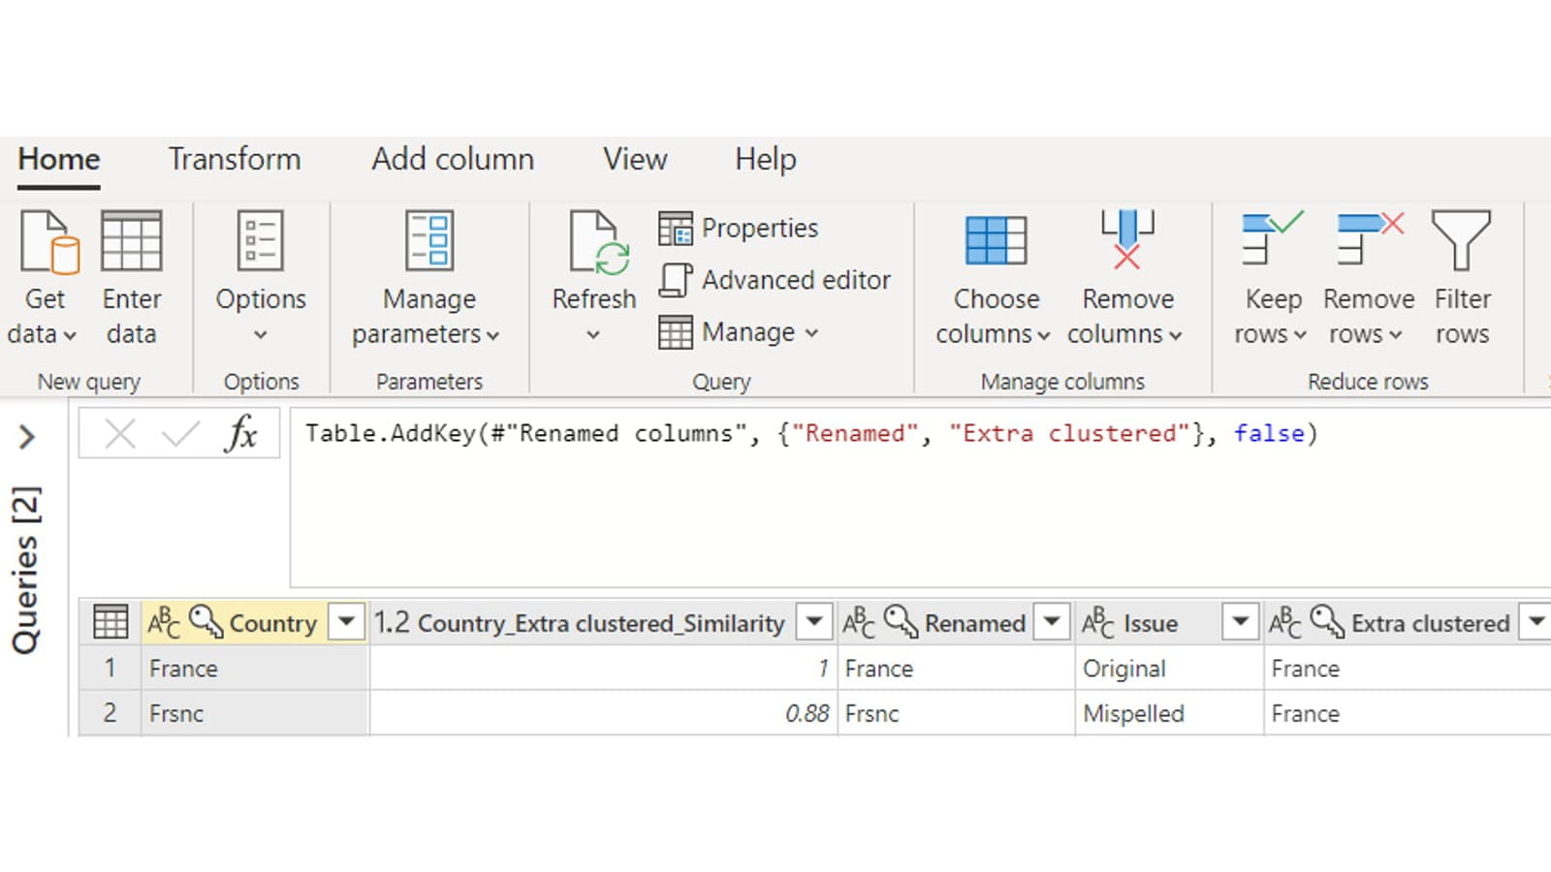This screenshot has width=1551, height=872.
Task: Click the fx formula button
Action: click(240, 433)
